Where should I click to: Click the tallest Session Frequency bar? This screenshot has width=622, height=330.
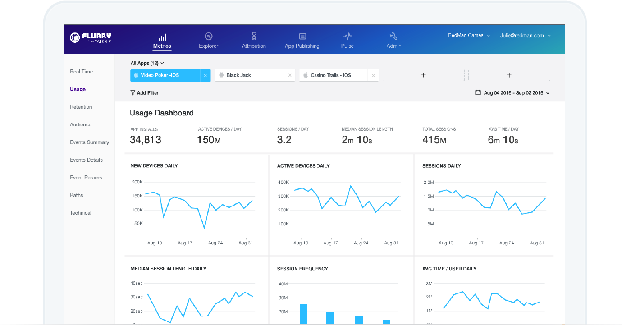303,313
